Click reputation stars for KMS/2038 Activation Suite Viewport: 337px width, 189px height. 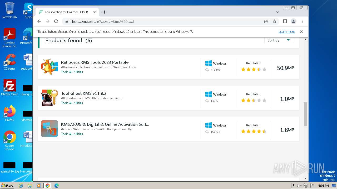(254, 132)
